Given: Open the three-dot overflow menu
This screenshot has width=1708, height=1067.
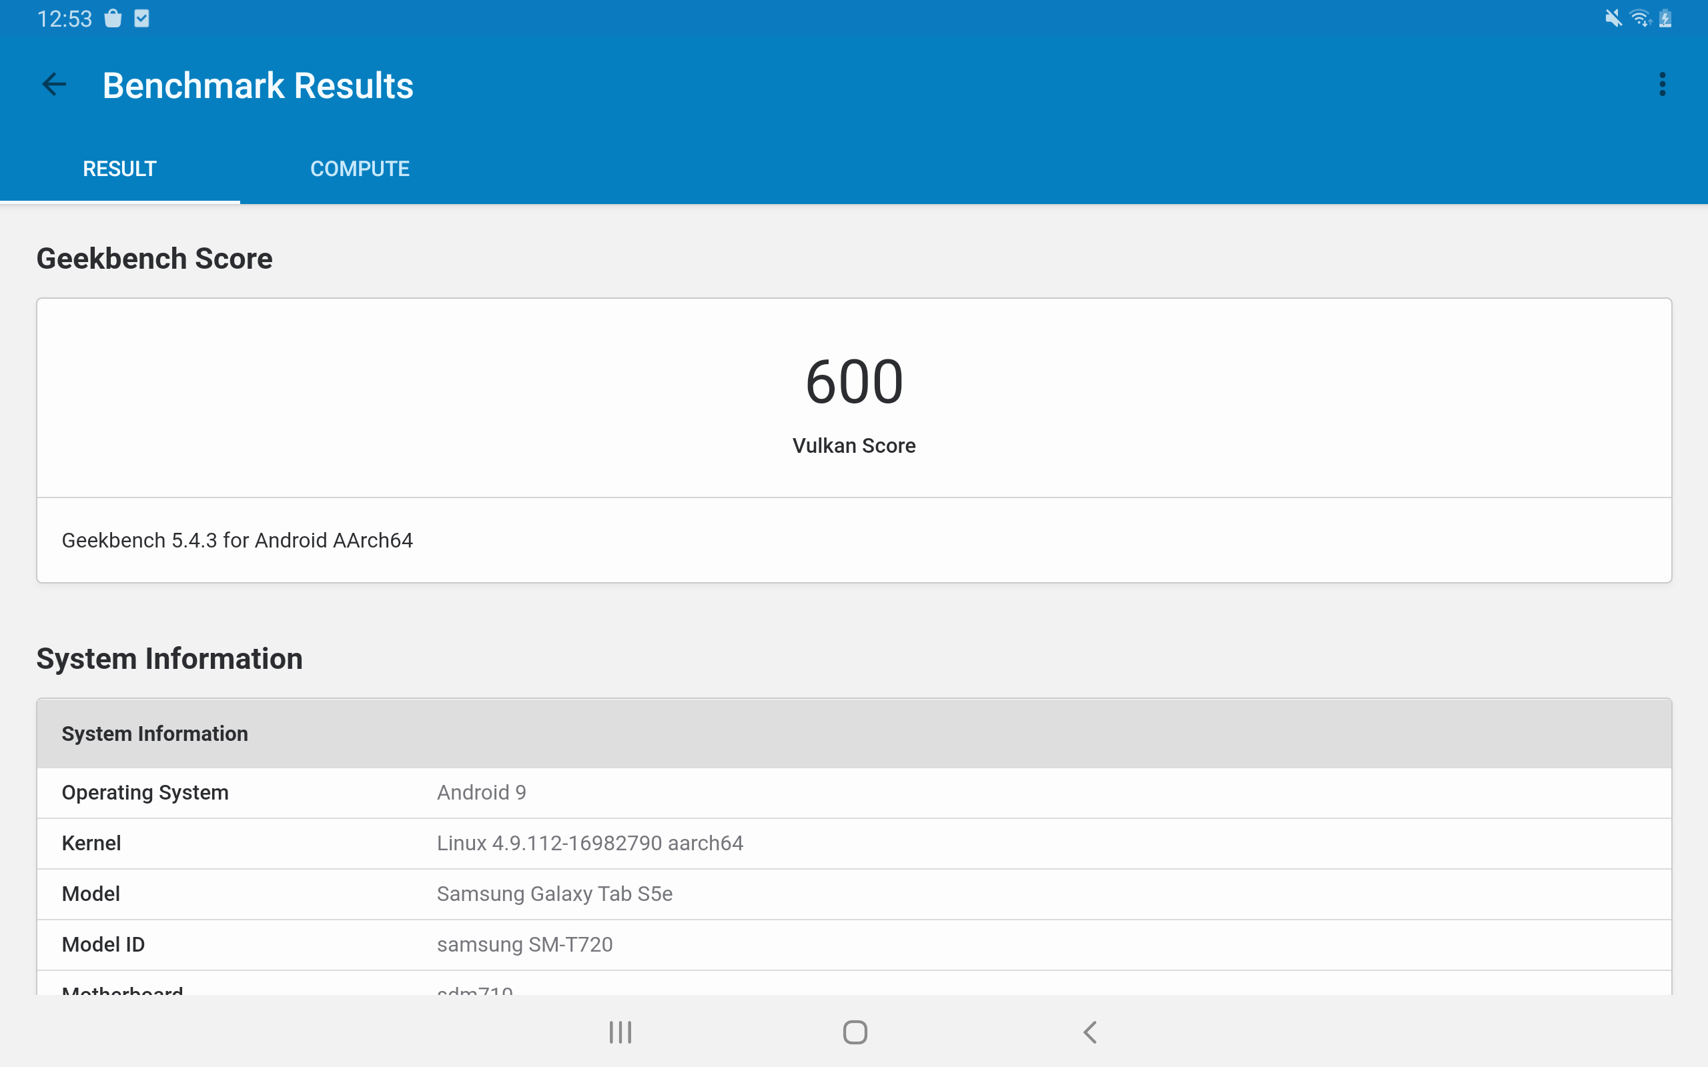Looking at the screenshot, I should (x=1662, y=85).
